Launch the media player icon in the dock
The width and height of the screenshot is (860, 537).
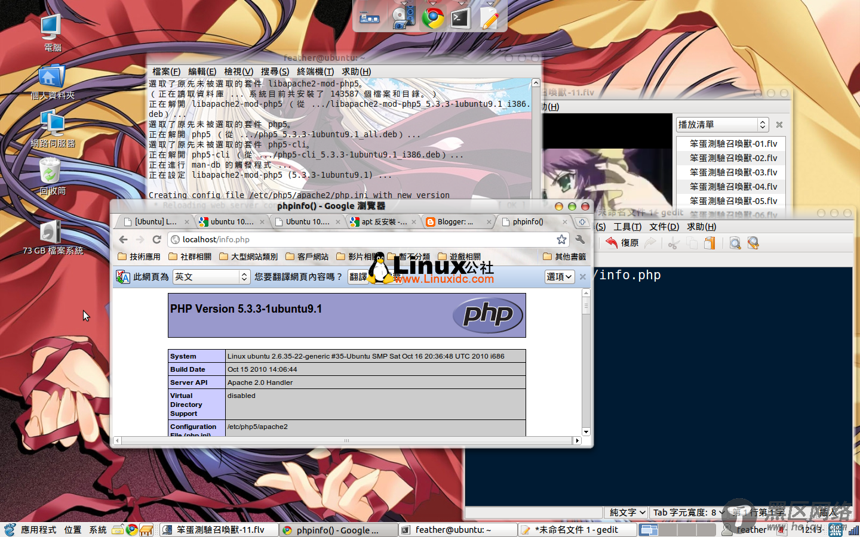coord(404,17)
